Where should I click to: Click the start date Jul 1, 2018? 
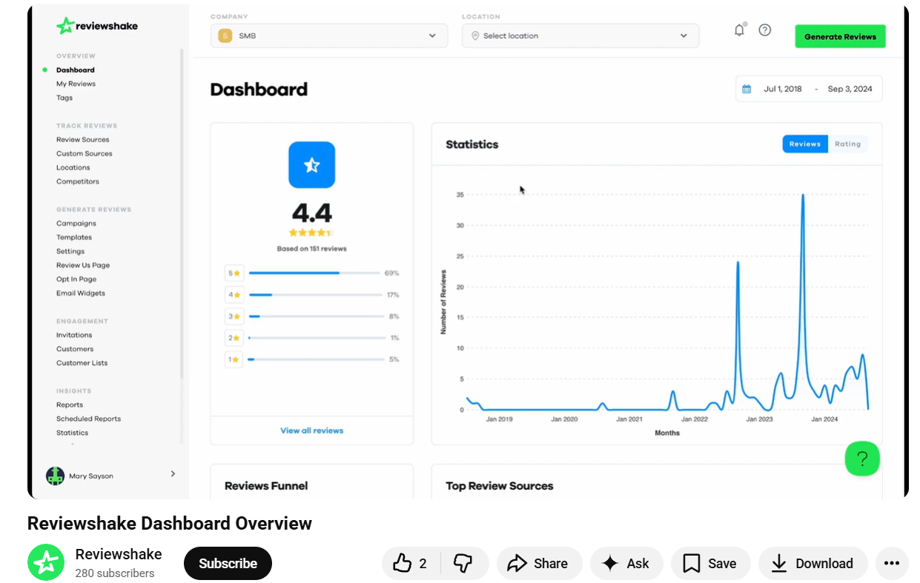tap(783, 89)
